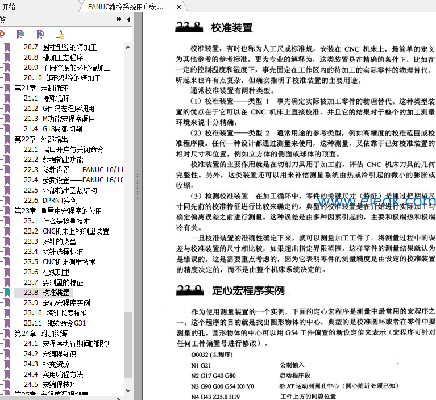The height and width of the screenshot is (400, 436).
Task: Click the set bookmark destination icon
Action: pos(40,34)
